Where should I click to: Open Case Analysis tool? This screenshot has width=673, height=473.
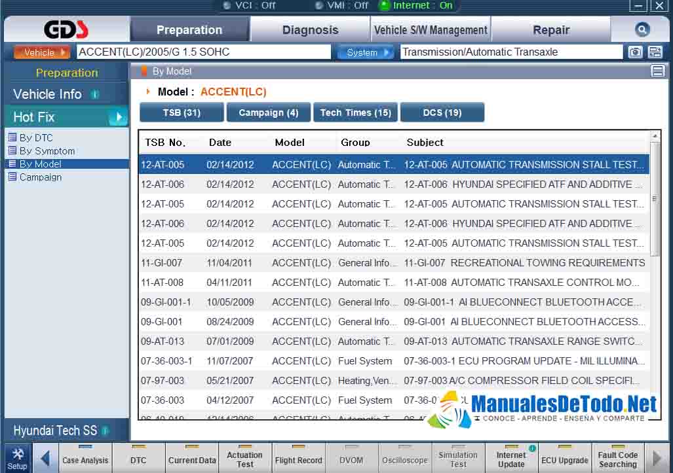[x=85, y=459]
